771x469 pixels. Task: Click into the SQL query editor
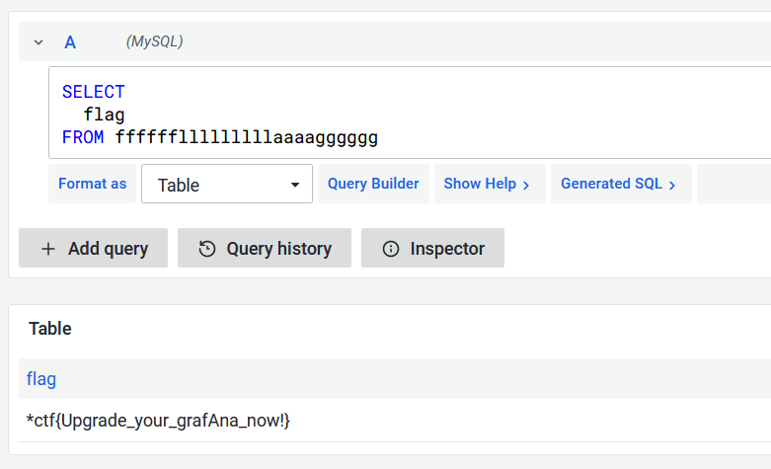[x=395, y=114]
